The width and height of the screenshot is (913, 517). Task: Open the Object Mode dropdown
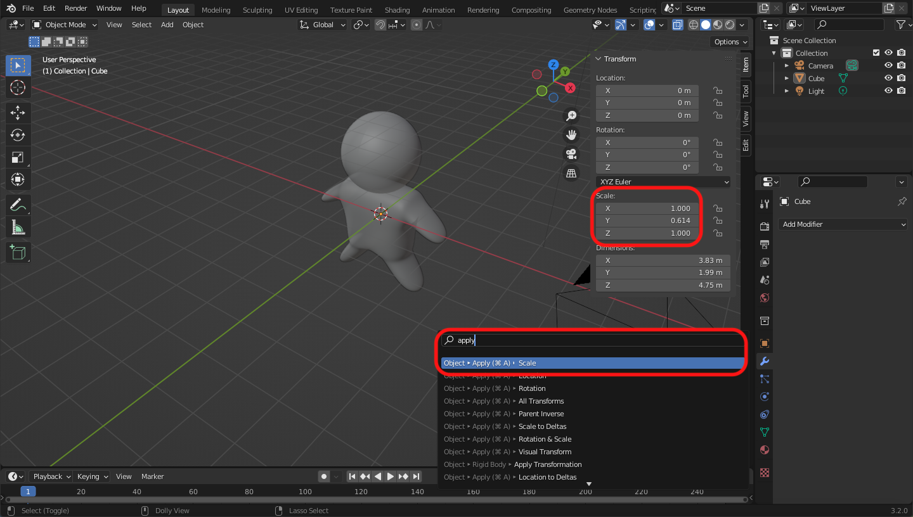coord(65,25)
